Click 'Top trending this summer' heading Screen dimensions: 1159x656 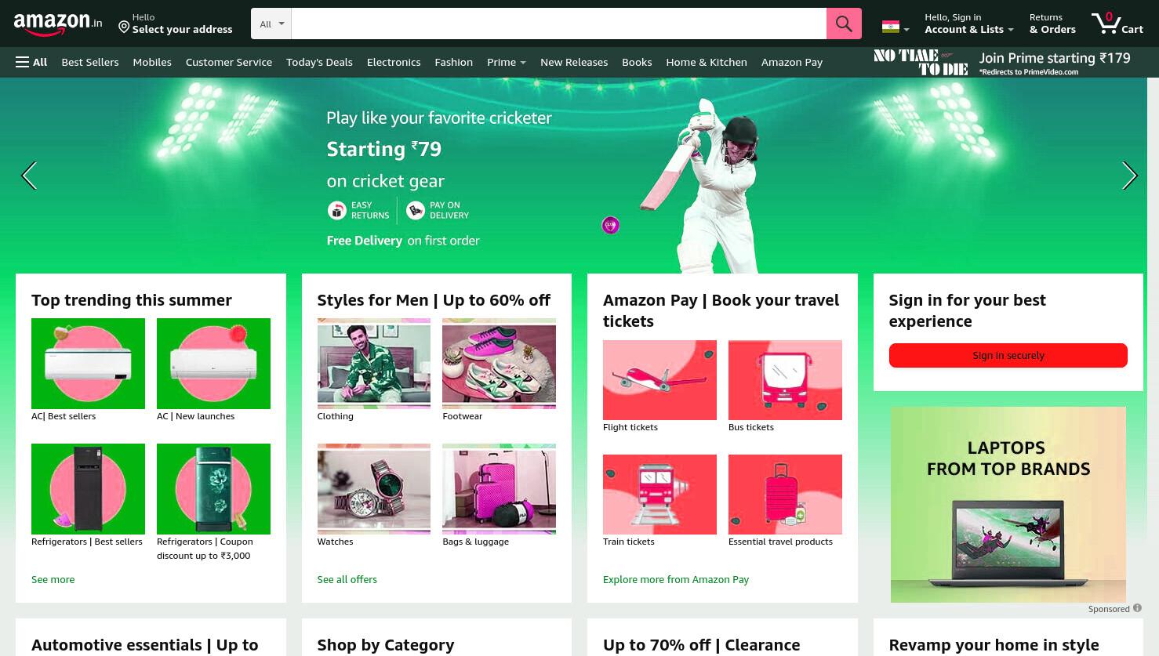132,300
